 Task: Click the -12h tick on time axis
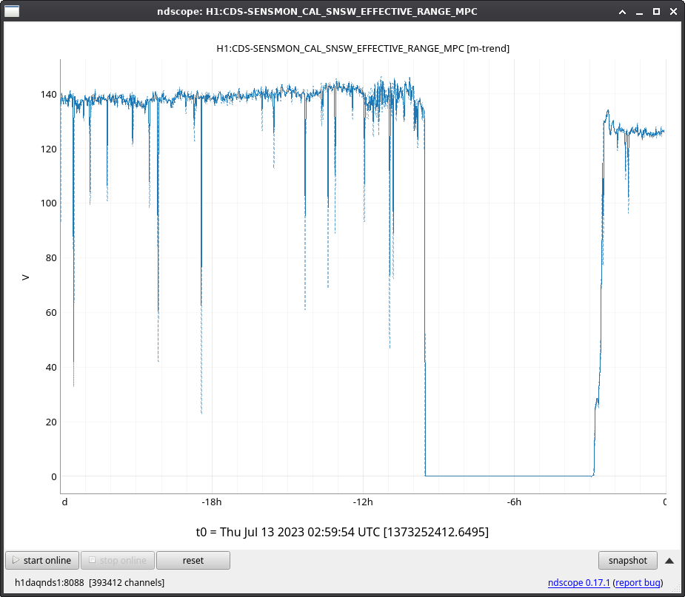(x=363, y=502)
